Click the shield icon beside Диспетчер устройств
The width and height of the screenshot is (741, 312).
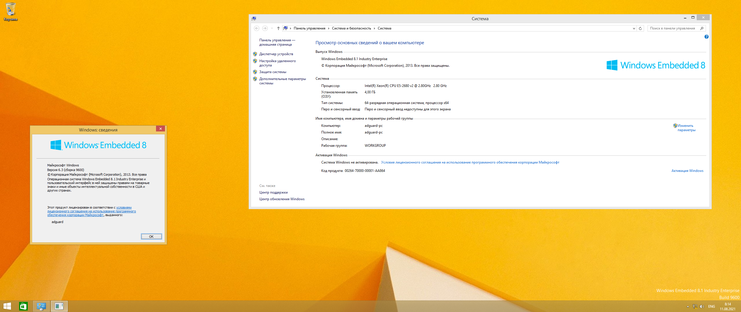(255, 54)
